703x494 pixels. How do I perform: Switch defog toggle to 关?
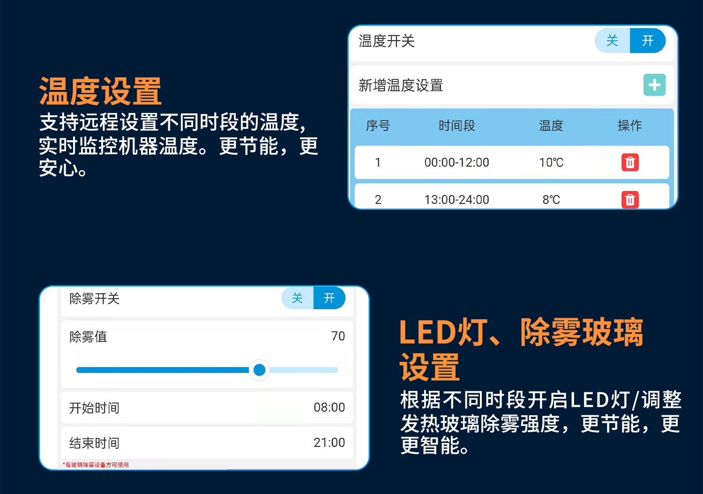pos(297,298)
